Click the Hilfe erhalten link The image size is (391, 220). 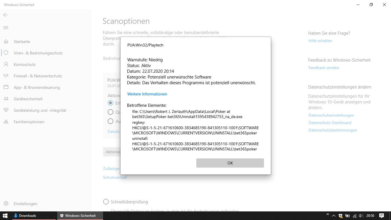320,41
